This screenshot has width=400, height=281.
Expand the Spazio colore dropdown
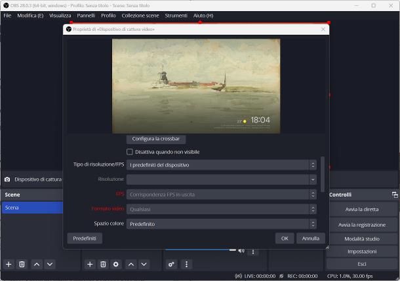(x=222, y=223)
